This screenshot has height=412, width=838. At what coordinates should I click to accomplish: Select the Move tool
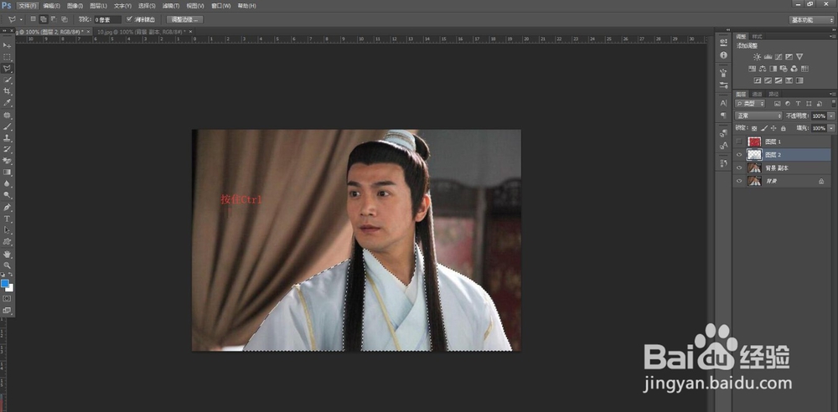[7, 45]
